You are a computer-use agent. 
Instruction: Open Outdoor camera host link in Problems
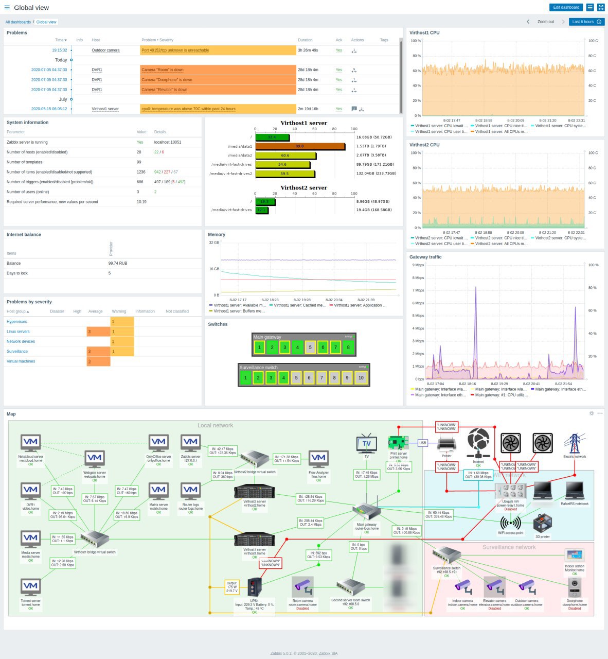point(105,50)
